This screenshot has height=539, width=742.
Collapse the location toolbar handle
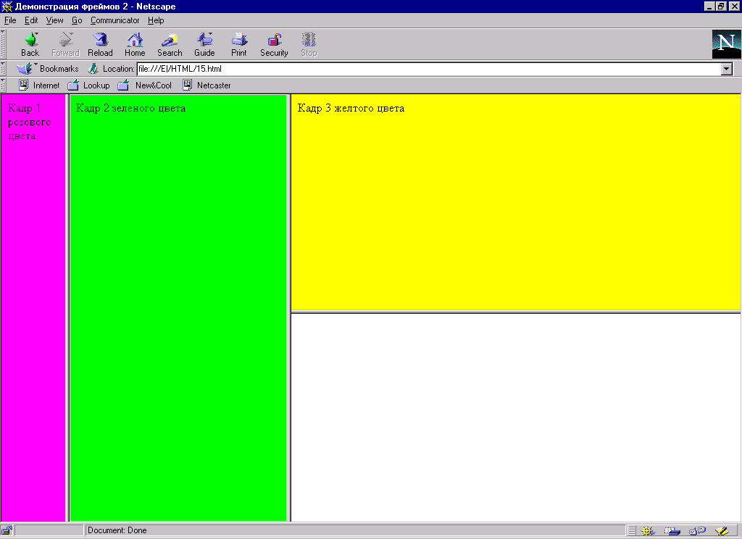[x=3, y=69]
